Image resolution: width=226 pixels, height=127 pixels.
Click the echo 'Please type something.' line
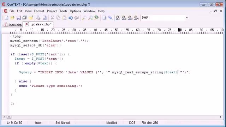[x=50, y=86]
